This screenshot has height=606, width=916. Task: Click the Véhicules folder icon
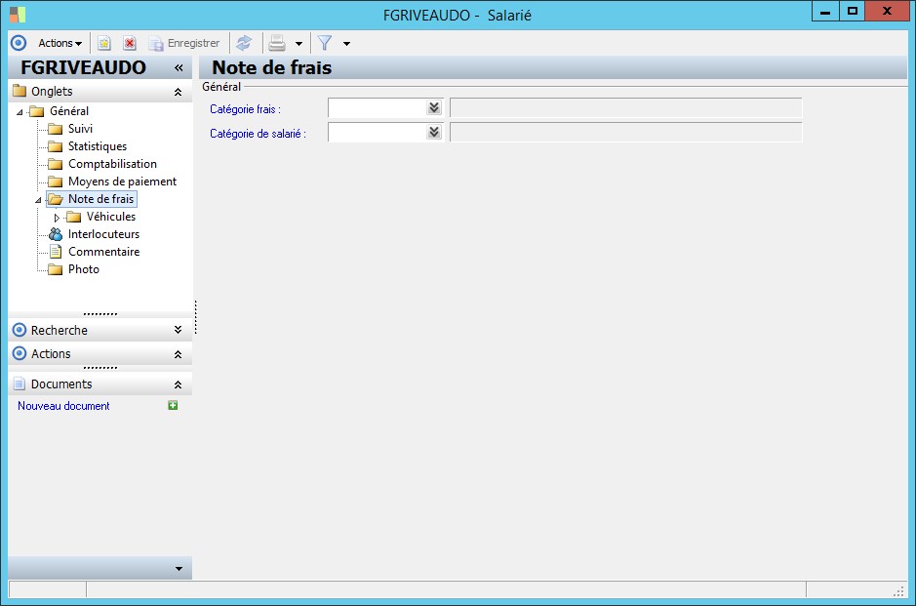point(73,217)
